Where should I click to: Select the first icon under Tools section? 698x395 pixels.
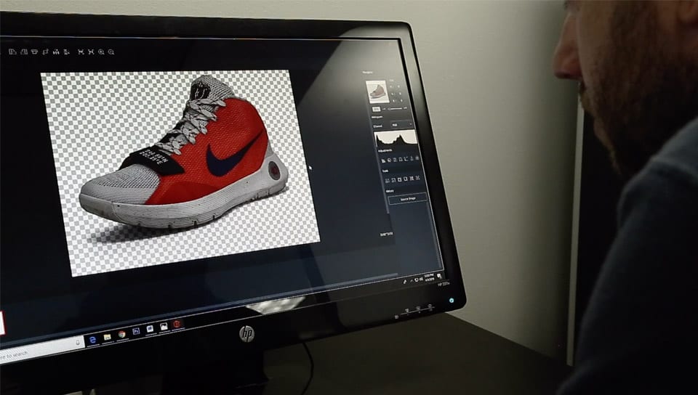point(387,180)
